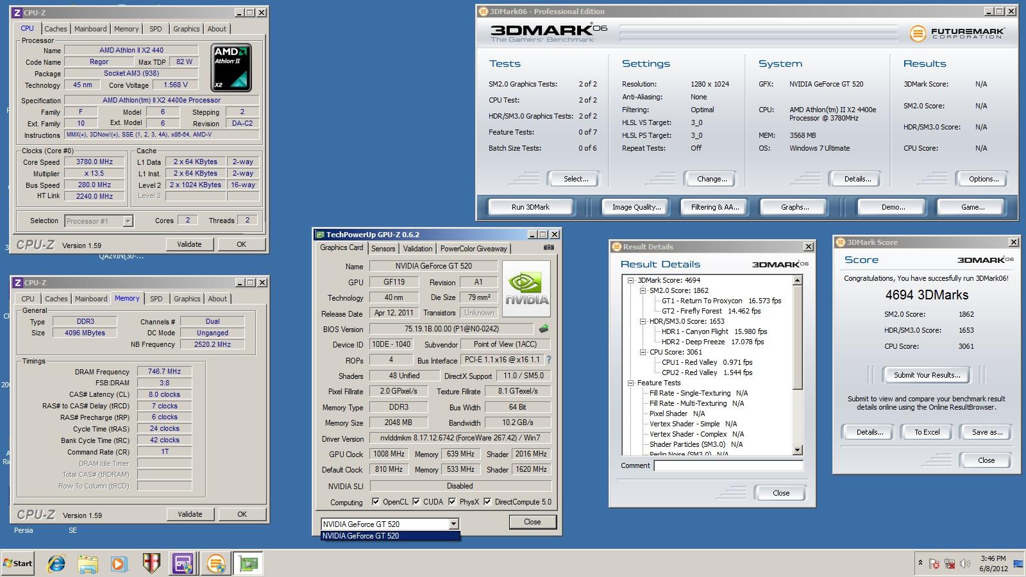1026x577 pixels.
Task: Toggle the DirectCompute 5.0 checkbox
Action: click(487, 502)
